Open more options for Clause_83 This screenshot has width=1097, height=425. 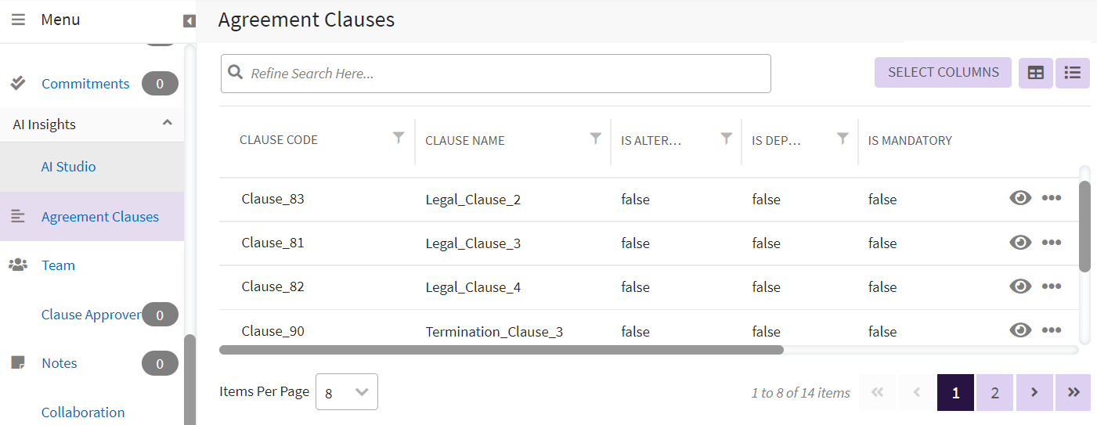click(1052, 199)
